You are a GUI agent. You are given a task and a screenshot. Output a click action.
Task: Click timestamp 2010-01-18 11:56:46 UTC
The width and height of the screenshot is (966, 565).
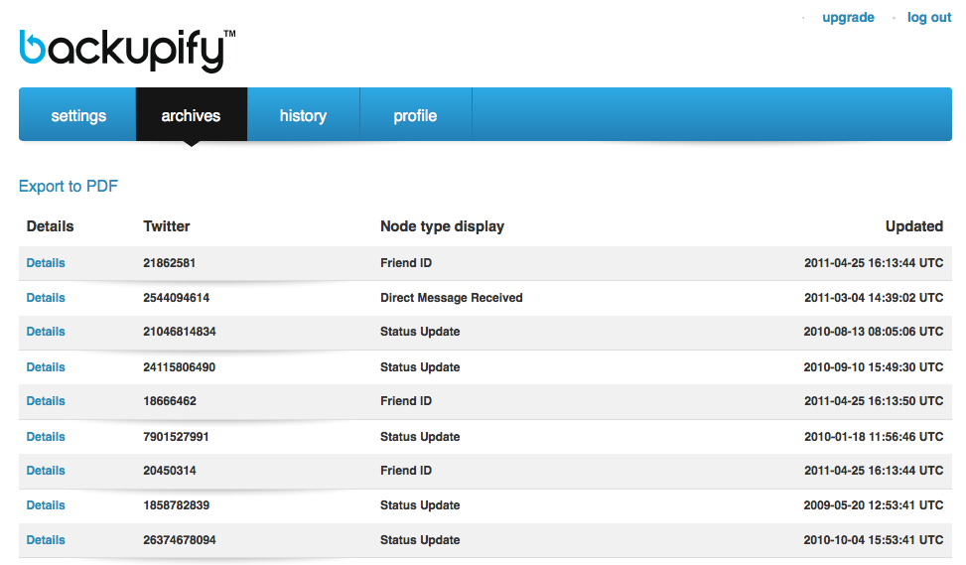pos(874,437)
